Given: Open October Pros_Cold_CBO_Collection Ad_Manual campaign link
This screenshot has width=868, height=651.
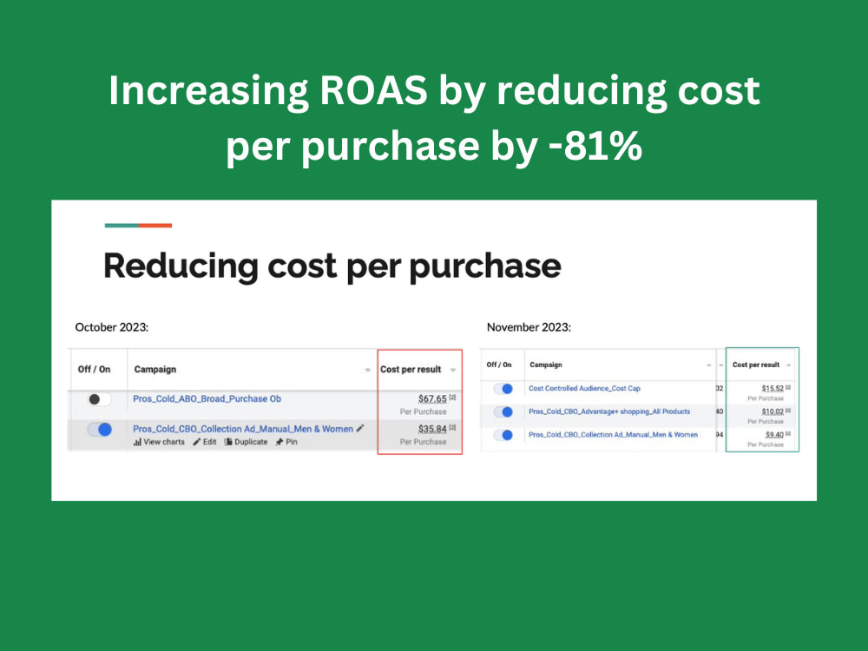Looking at the screenshot, I should (x=243, y=429).
